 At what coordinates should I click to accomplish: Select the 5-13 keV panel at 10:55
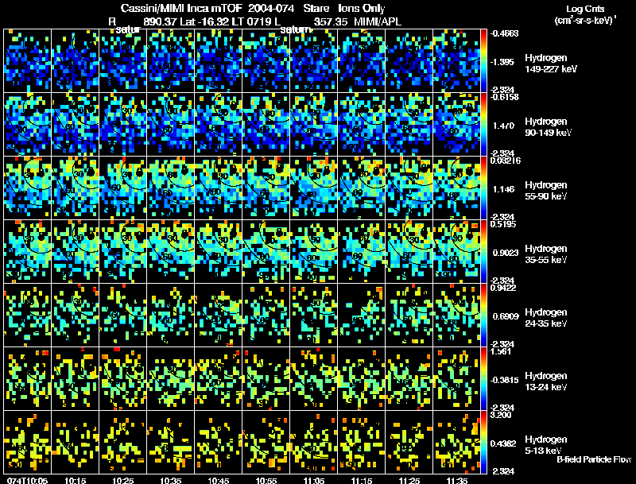coord(266,442)
